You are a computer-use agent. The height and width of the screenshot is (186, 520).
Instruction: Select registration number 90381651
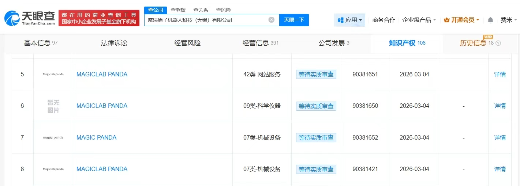tap(365, 75)
